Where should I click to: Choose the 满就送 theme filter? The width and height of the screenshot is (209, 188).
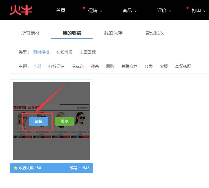click(77, 66)
